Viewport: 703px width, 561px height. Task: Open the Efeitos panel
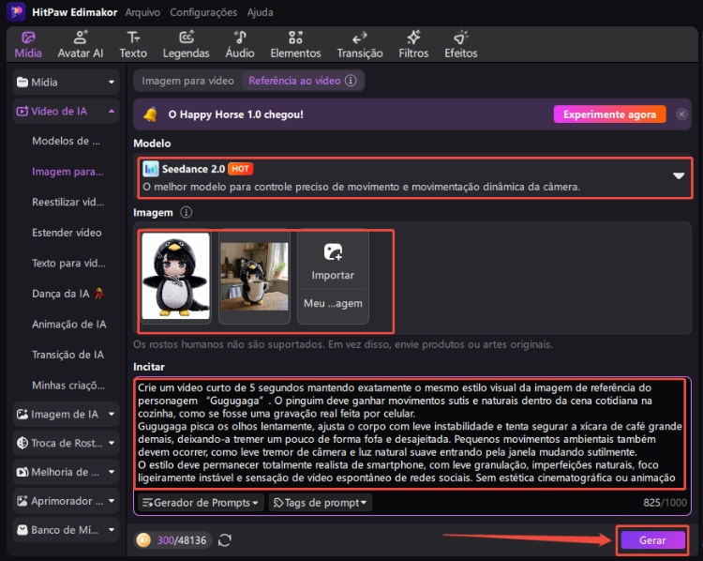(460, 44)
